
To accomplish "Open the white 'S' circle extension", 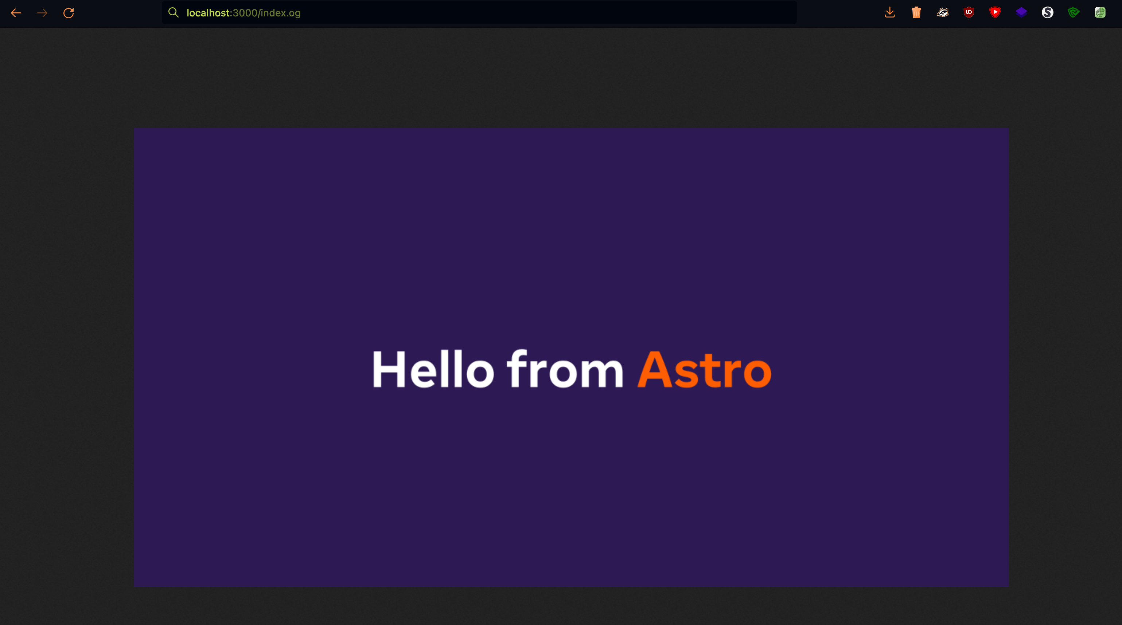I will (1048, 13).
